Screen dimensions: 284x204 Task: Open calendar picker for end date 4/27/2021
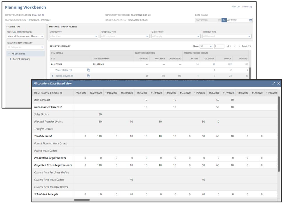pos(250,20)
